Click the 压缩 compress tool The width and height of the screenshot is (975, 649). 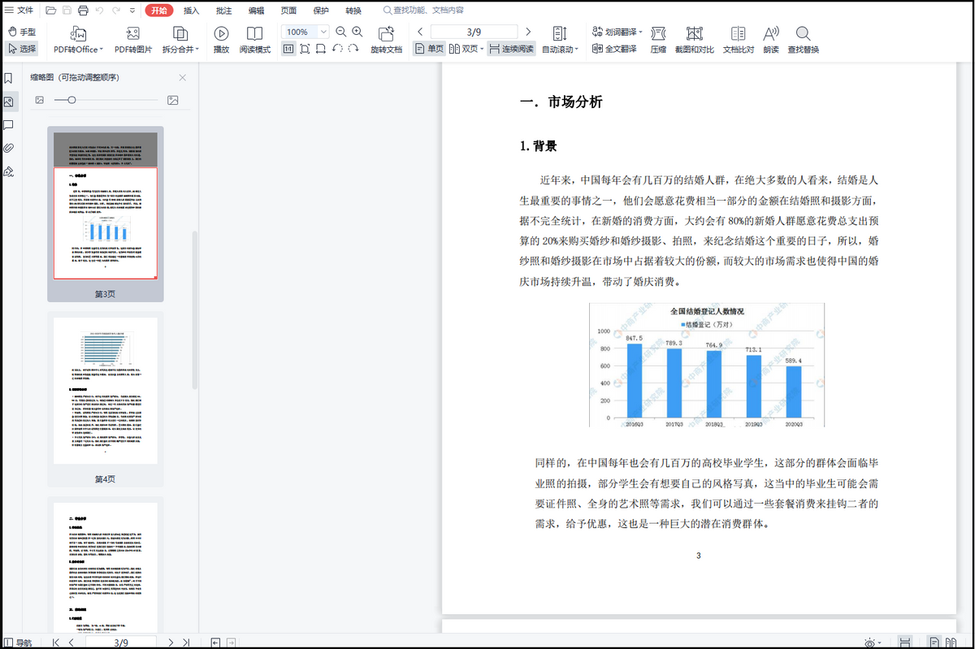click(658, 40)
